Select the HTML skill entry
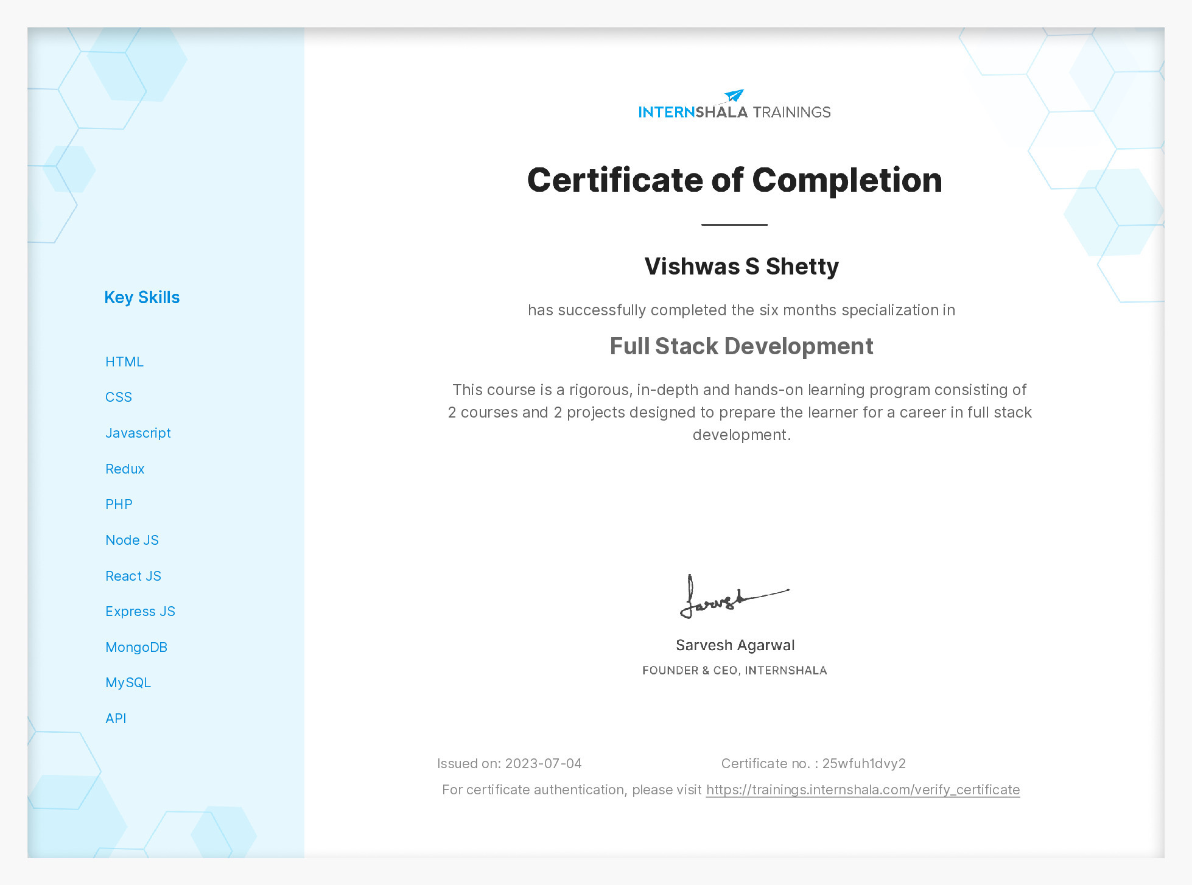Image resolution: width=1192 pixels, height=885 pixels. pyautogui.click(x=124, y=362)
